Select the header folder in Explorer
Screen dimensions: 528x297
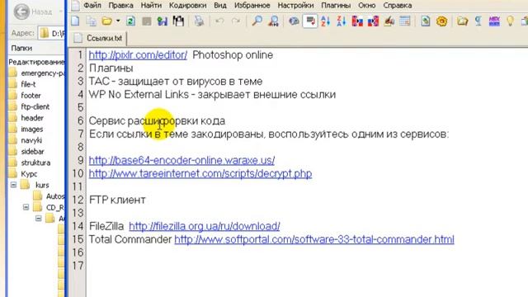tap(26, 118)
